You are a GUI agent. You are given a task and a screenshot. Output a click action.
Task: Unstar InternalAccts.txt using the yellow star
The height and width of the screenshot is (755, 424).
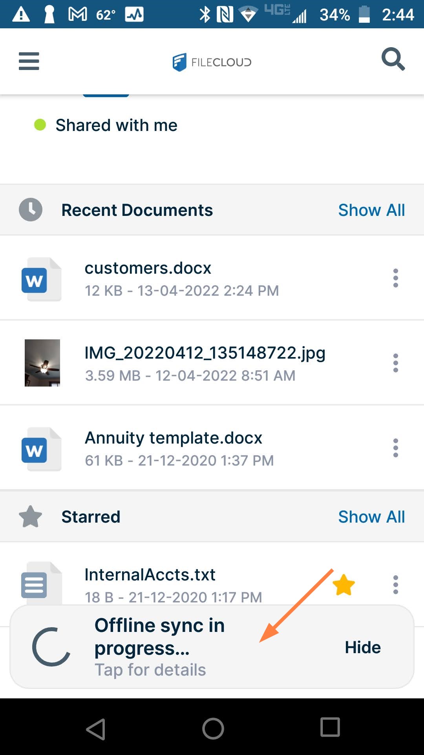[x=344, y=585]
